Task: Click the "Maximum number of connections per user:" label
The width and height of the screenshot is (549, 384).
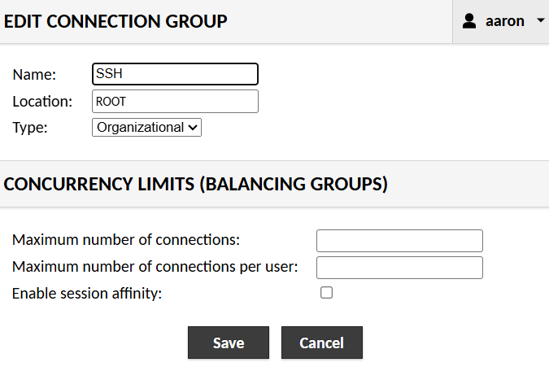Action: point(155,267)
